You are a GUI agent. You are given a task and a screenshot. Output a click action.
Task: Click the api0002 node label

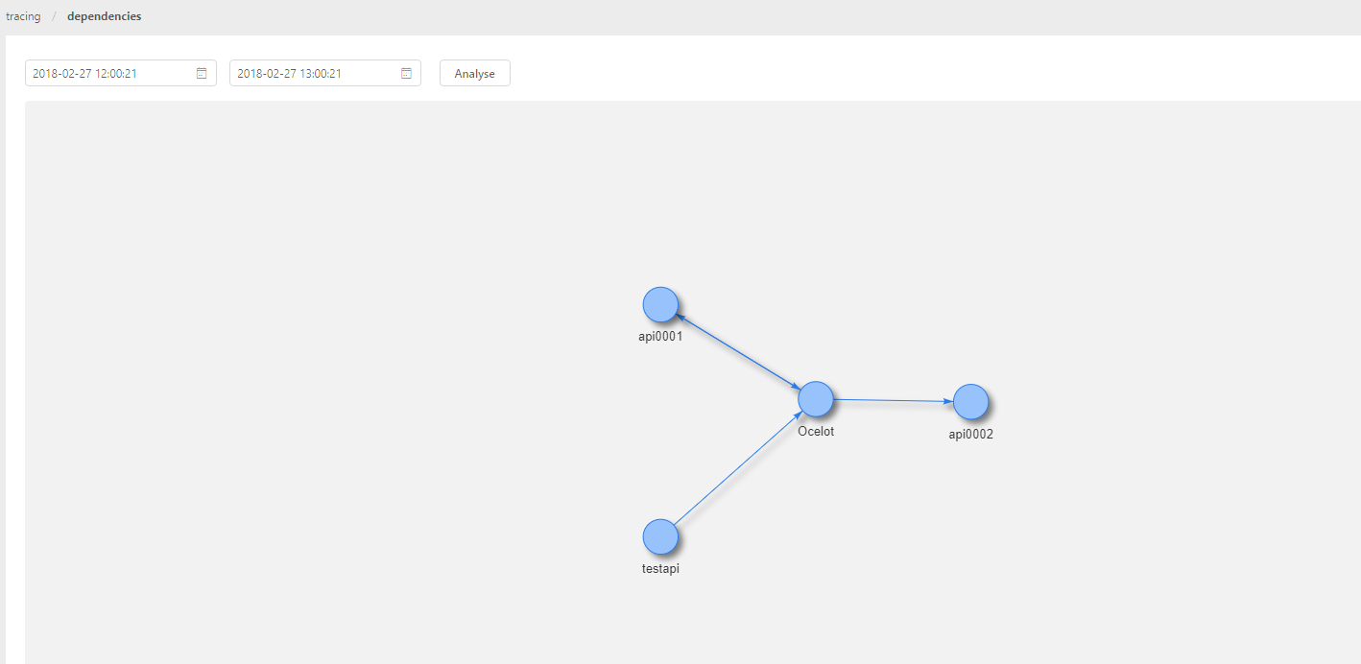pyautogui.click(x=971, y=434)
